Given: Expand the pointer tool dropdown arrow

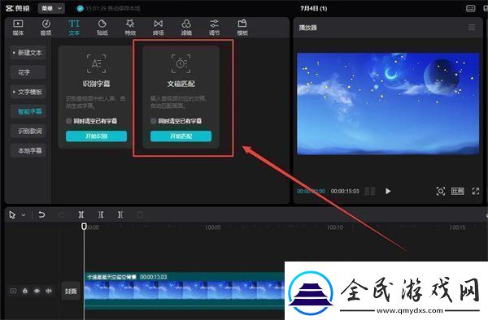Looking at the screenshot, I should pyautogui.click(x=24, y=215).
